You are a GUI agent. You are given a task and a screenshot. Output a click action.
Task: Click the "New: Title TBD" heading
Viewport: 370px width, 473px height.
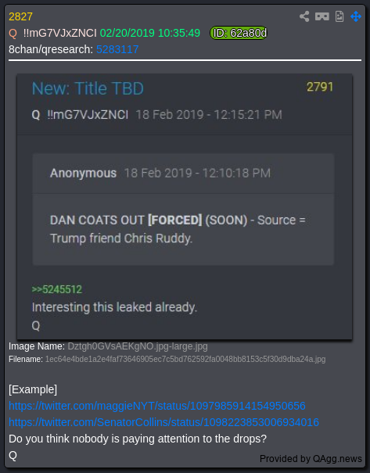point(88,88)
